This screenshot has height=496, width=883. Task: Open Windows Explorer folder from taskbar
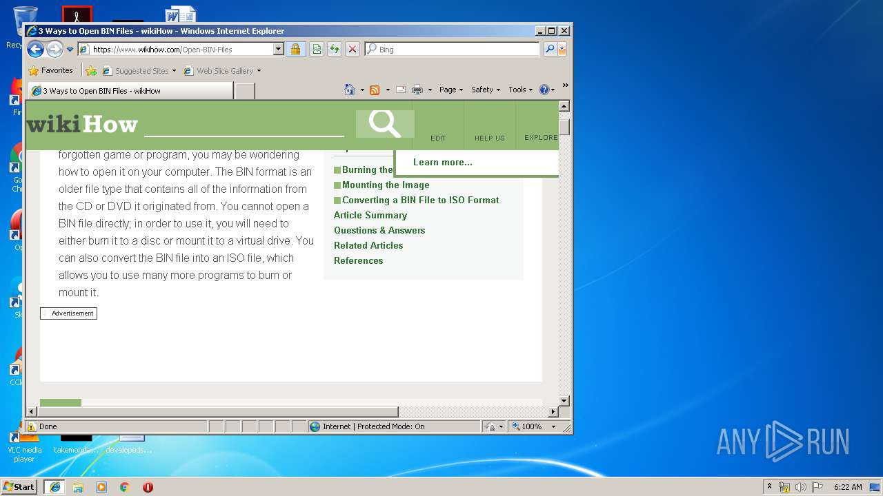tap(78, 487)
